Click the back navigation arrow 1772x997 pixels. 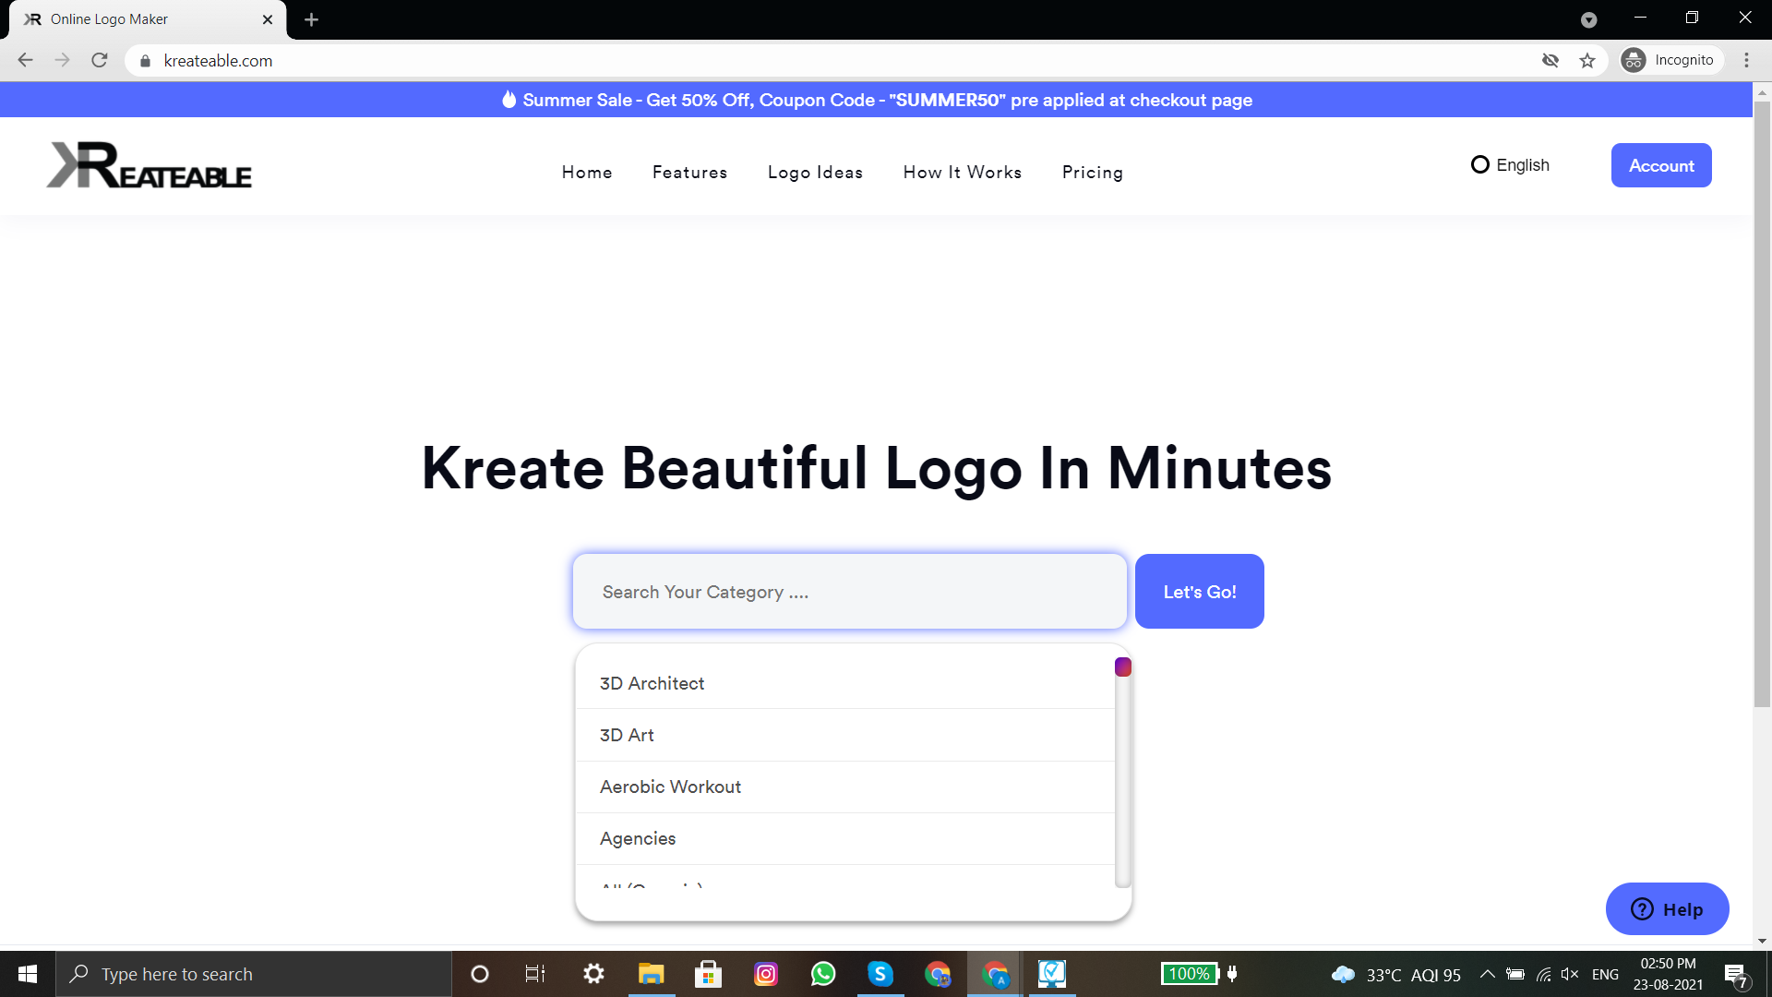point(25,61)
